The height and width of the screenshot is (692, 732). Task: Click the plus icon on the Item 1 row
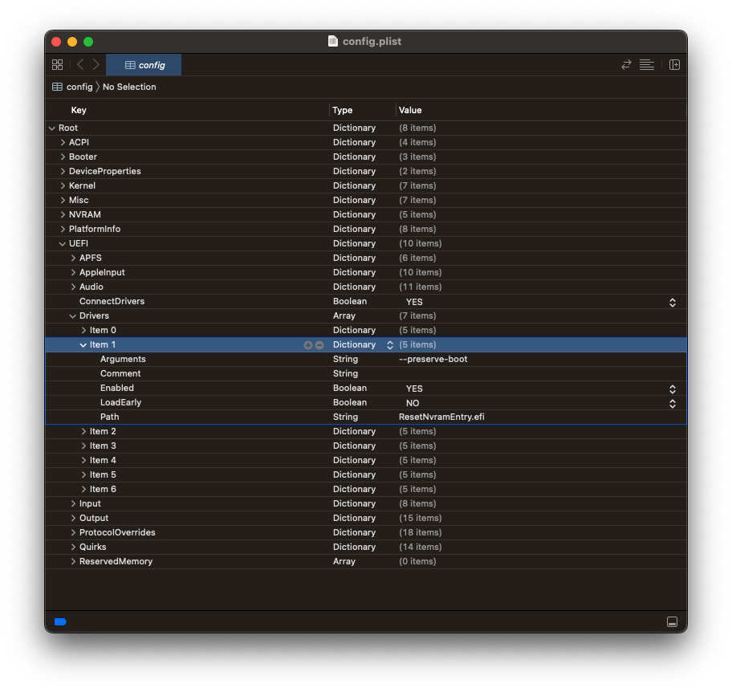pos(307,344)
